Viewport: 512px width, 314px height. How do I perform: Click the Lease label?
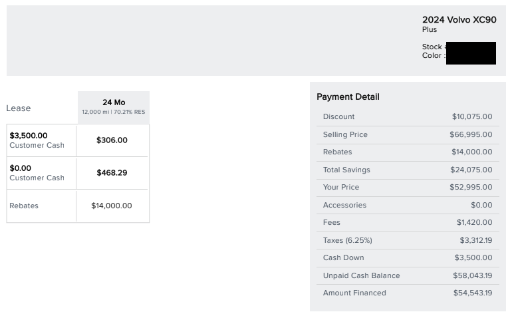[19, 108]
